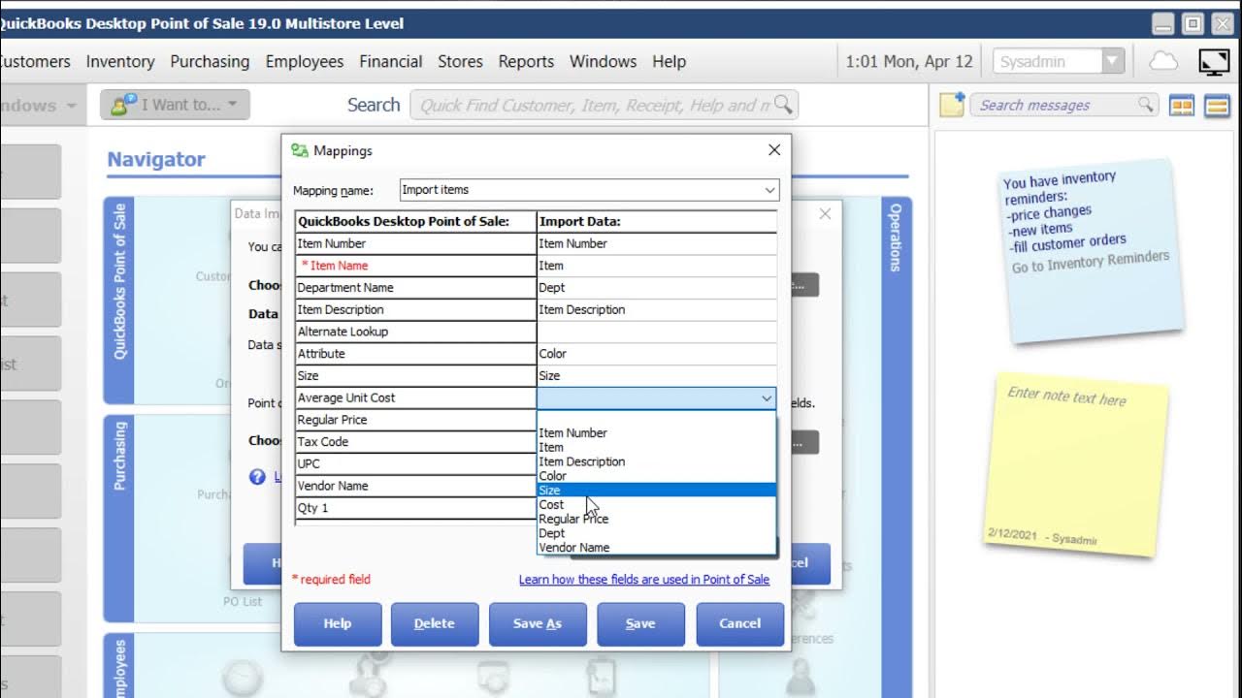Choose Cost from dropdown list
Image resolution: width=1242 pixels, height=698 pixels.
[x=657, y=504]
